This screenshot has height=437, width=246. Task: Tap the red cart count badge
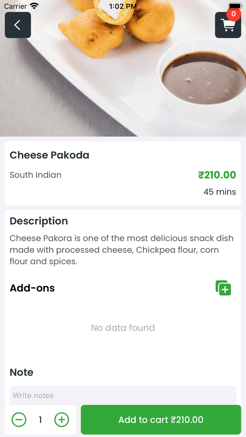[x=233, y=14]
